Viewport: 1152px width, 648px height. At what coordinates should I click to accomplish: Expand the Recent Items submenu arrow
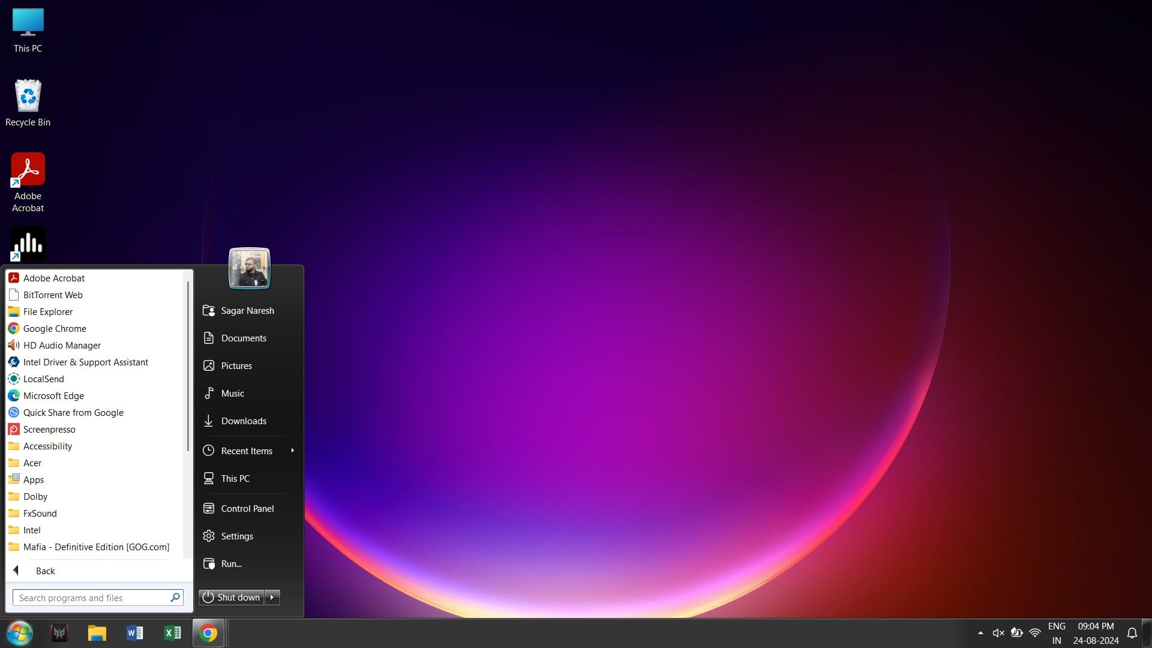[x=292, y=451]
